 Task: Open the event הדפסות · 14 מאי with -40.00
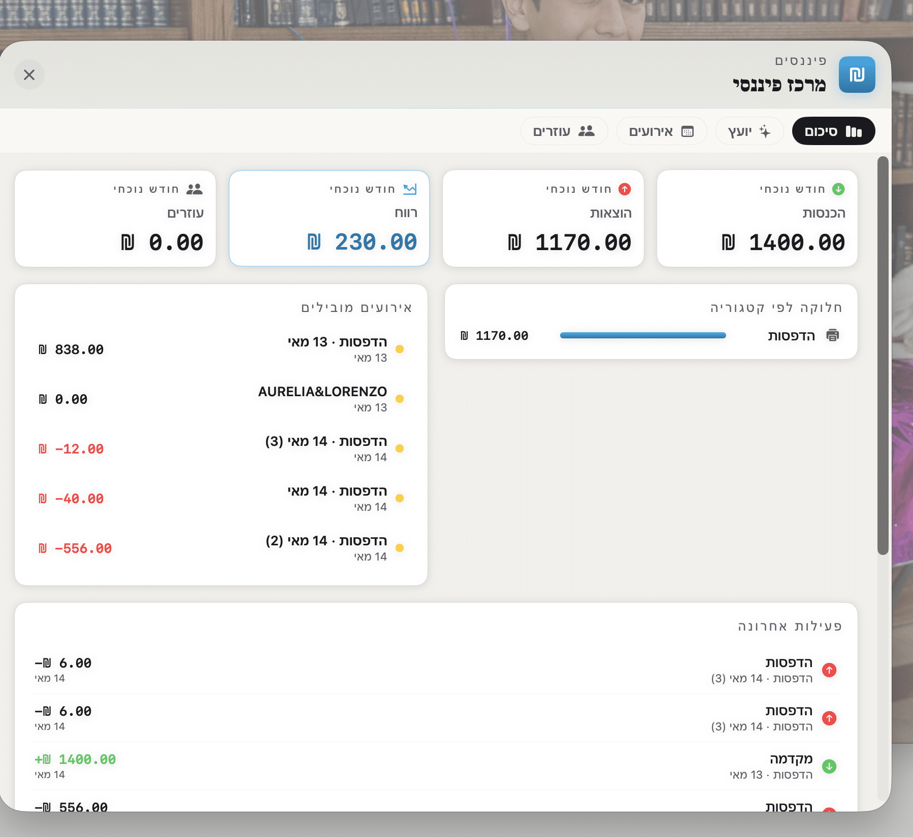coord(221,498)
